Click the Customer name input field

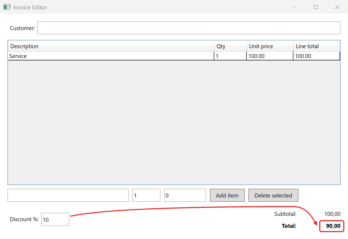189,28
